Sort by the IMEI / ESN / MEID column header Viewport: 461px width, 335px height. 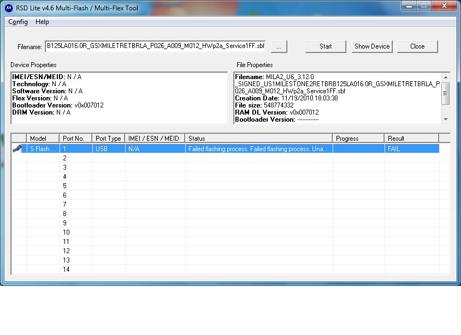point(155,138)
